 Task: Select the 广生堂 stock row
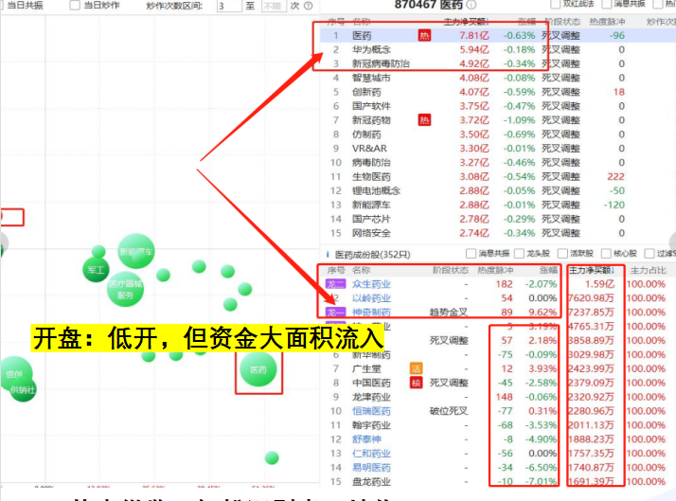tap(498, 368)
